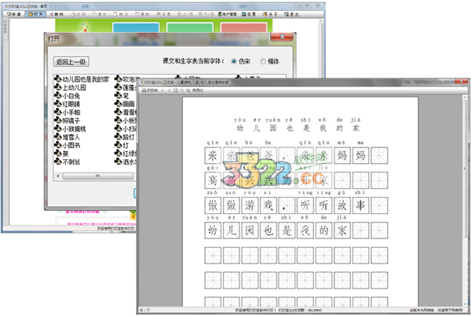
Task: Click the 上一页 toolbar button
Action: coord(184,14)
